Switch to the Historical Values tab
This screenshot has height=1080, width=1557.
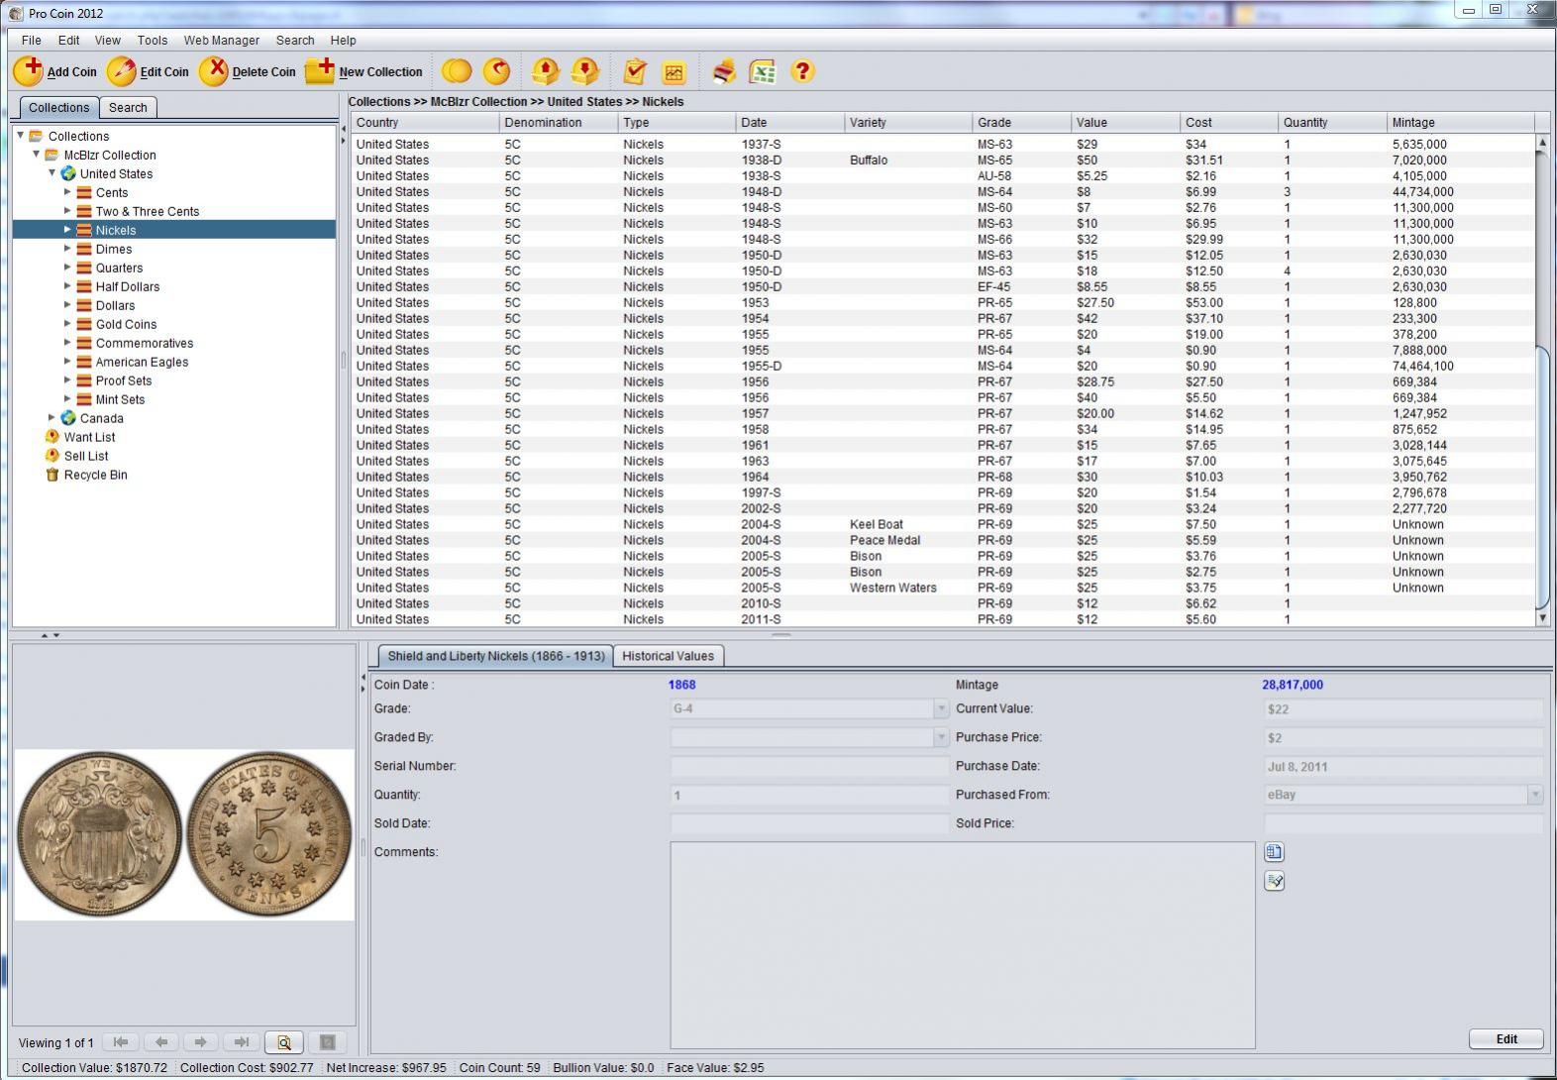tap(668, 656)
